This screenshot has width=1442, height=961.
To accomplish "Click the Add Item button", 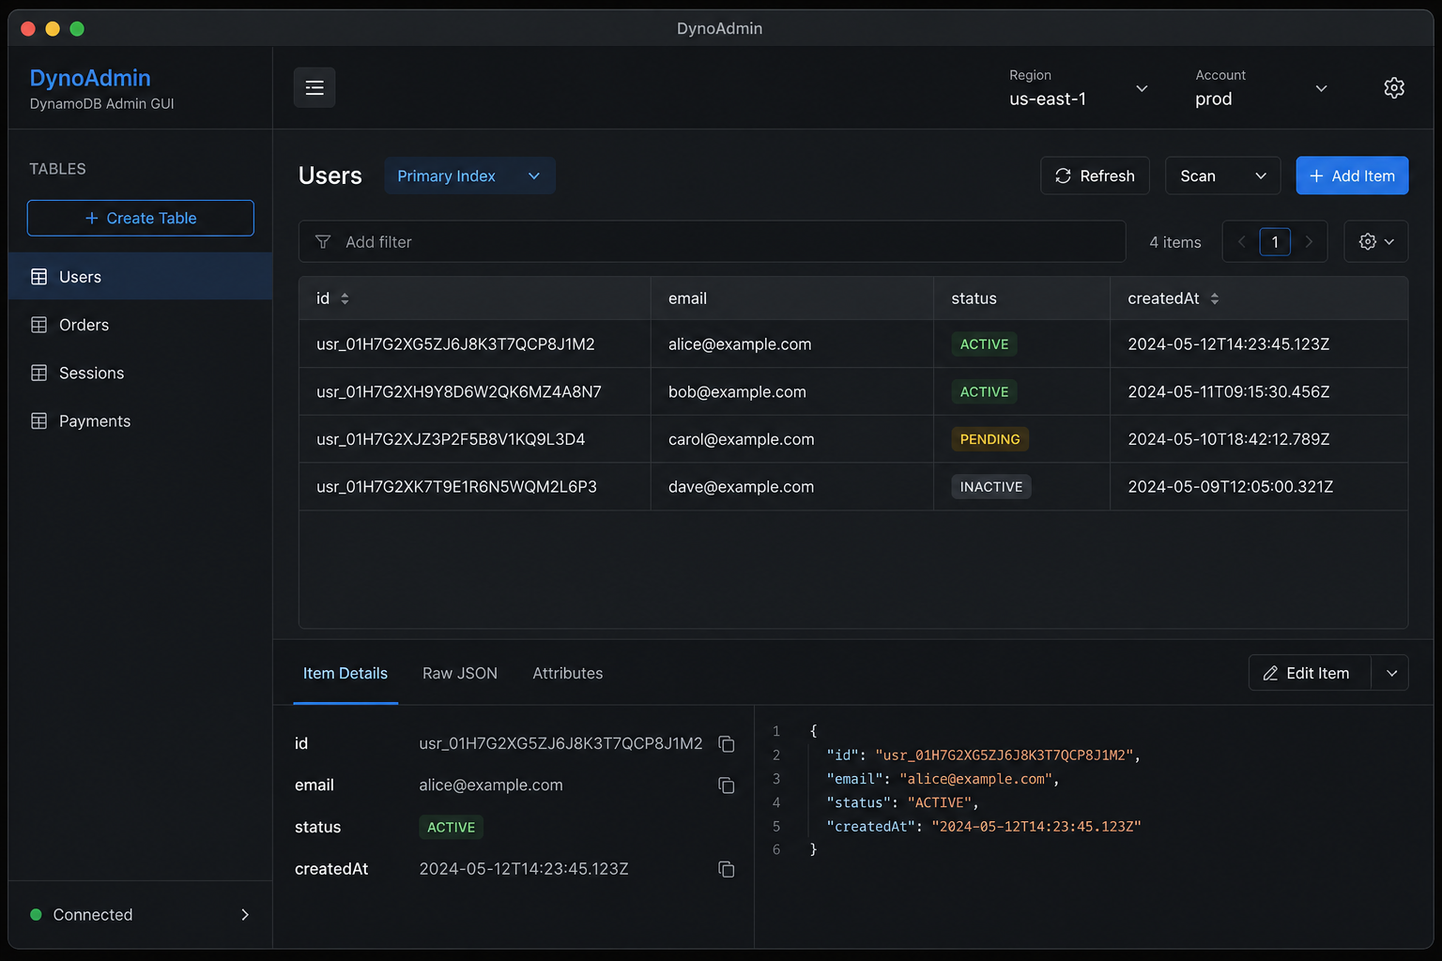I will click(1352, 176).
